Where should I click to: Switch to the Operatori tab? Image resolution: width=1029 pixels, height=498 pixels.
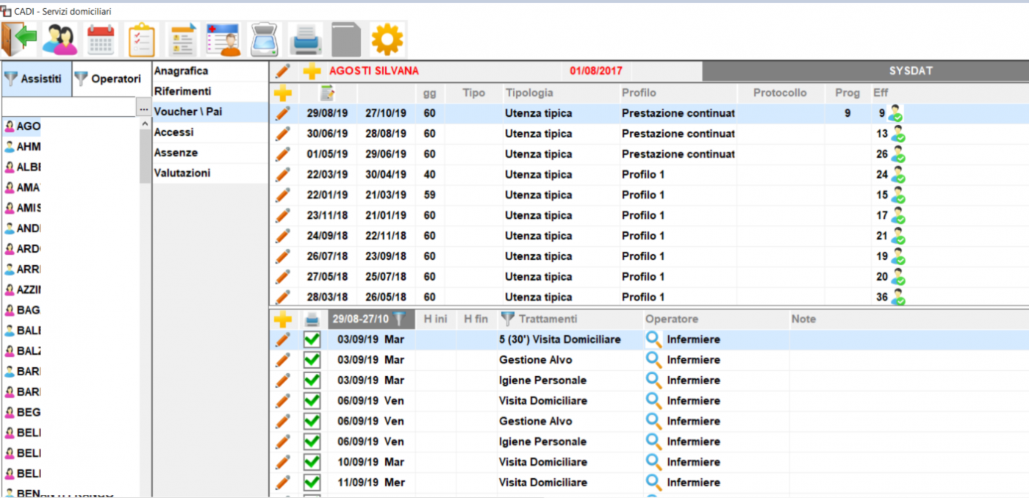point(109,79)
